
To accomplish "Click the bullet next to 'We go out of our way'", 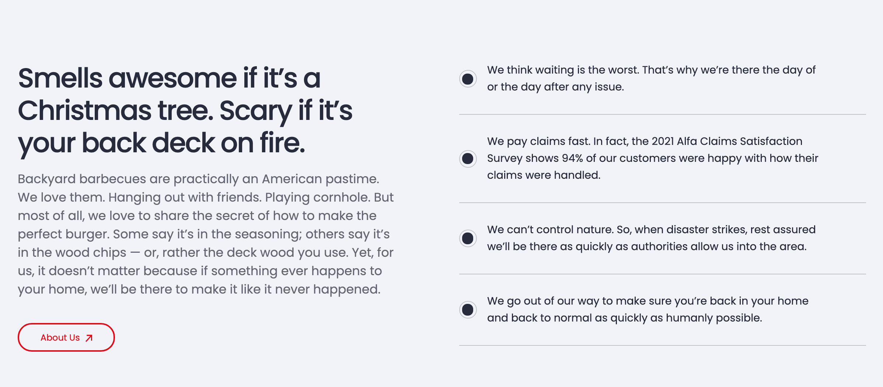I will pos(468,309).
